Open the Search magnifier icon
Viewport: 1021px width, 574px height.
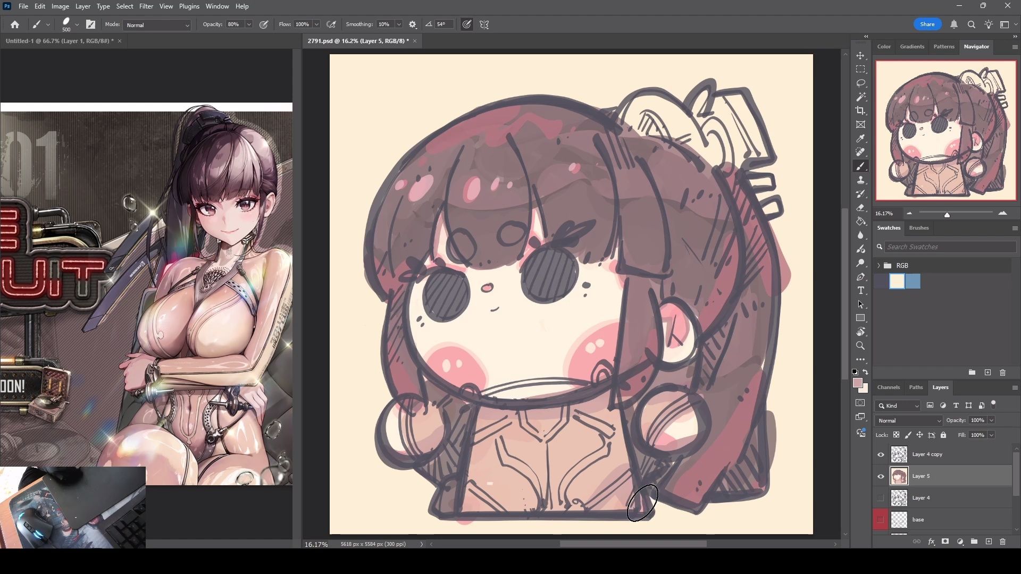(x=971, y=24)
